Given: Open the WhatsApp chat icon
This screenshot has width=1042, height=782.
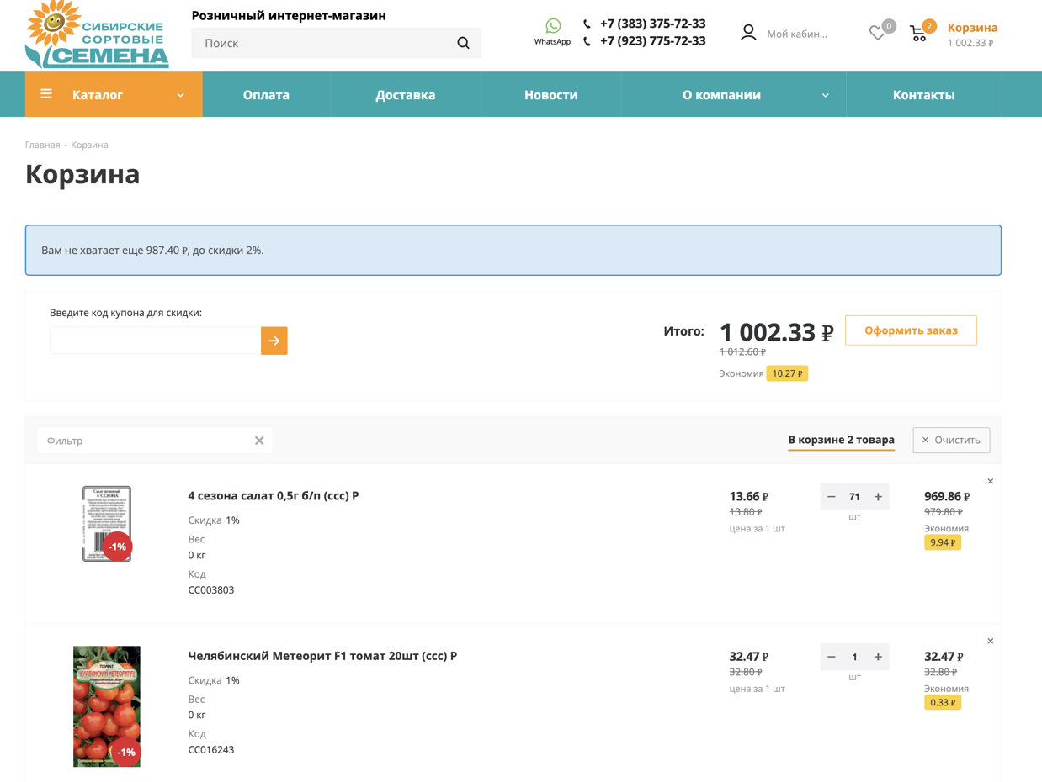Looking at the screenshot, I should pyautogui.click(x=553, y=27).
